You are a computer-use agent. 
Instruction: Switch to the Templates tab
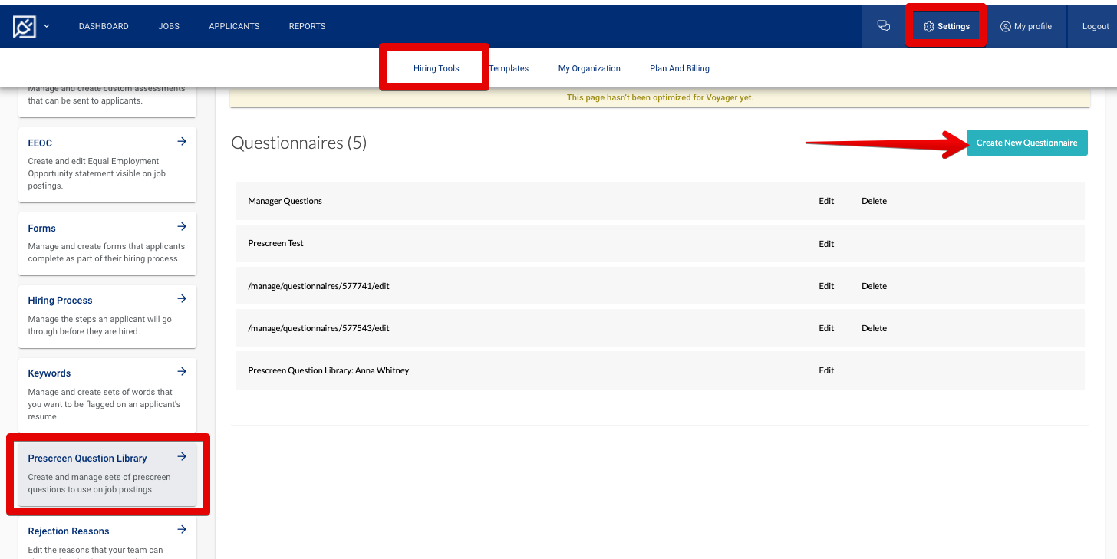tap(508, 67)
